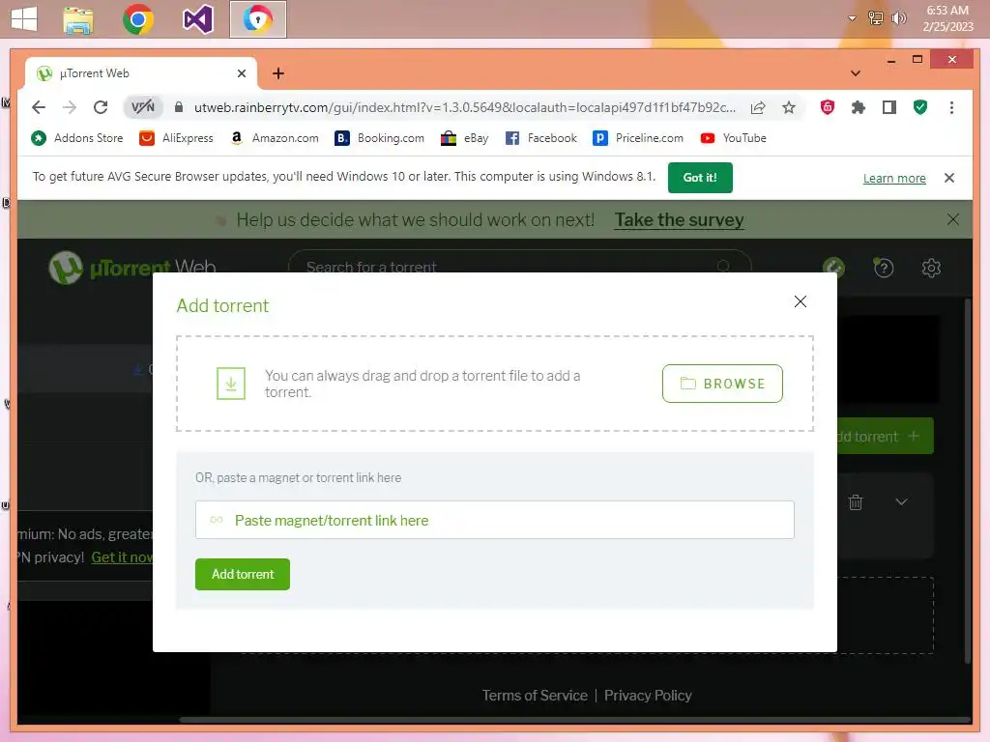Open a new browser tab
Screen dimensions: 990x742
click(x=277, y=73)
